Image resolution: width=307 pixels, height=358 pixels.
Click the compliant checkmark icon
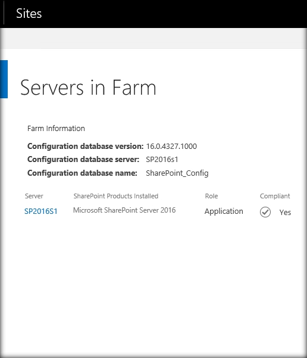click(x=265, y=212)
